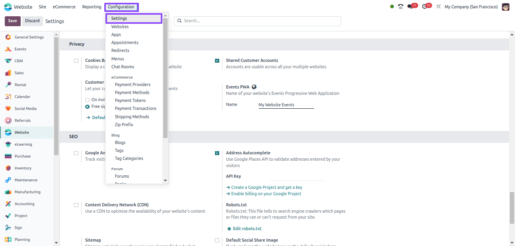Select the Referrals app icon
515x246 pixels.
tap(8, 121)
